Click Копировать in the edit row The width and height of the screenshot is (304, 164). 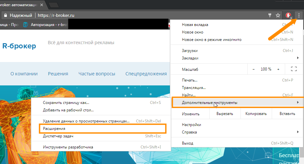[x=256, y=114]
